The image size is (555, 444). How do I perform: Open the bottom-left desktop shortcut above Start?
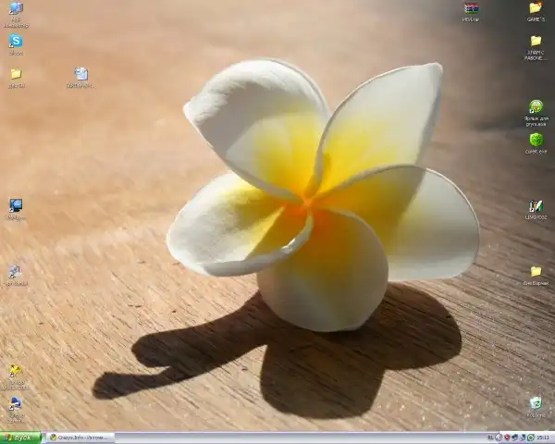pyautogui.click(x=16, y=404)
